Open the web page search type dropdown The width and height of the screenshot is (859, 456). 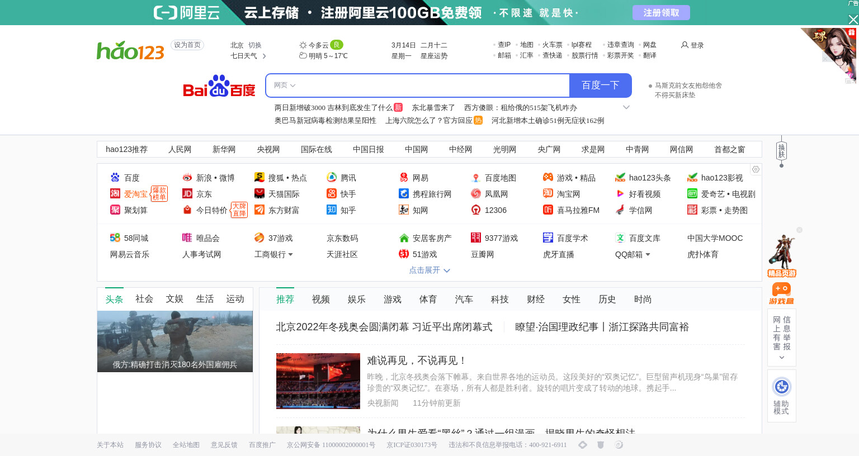coord(285,85)
